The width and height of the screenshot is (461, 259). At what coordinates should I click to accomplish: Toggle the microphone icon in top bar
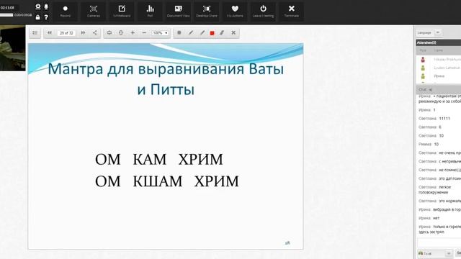tap(46, 6)
